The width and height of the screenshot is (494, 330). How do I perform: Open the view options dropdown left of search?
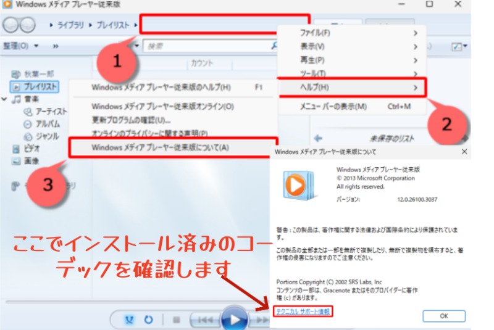click(x=136, y=46)
